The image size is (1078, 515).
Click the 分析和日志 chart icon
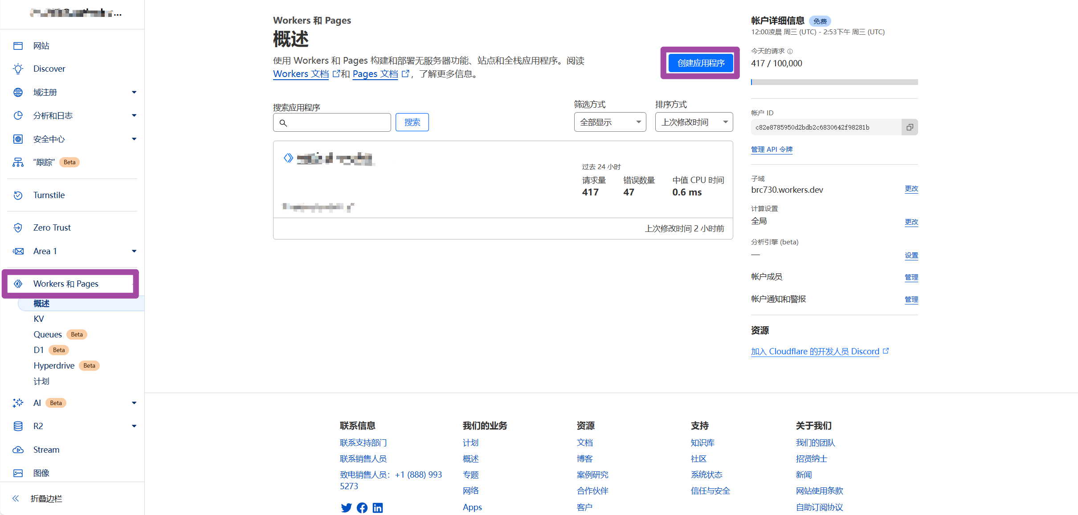tap(18, 115)
